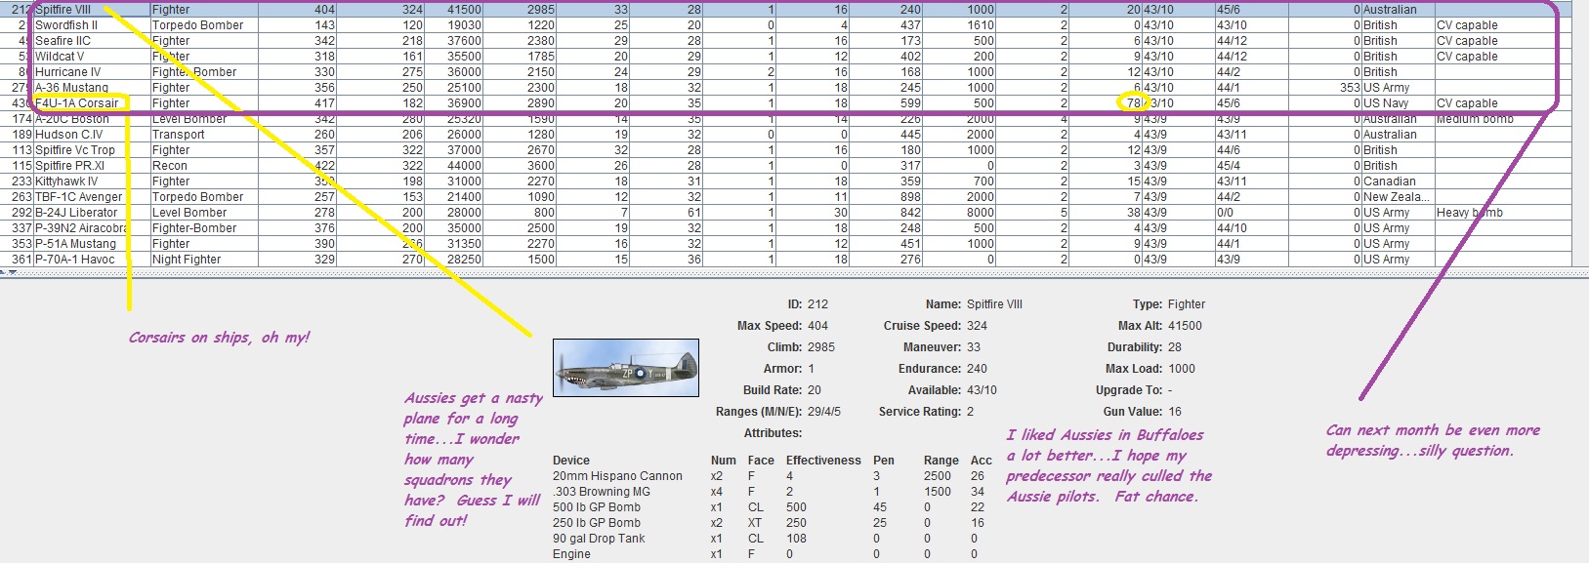Select the .303 Browning MG device
This screenshot has height=563, width=1589.
click(x=602, y=492)
